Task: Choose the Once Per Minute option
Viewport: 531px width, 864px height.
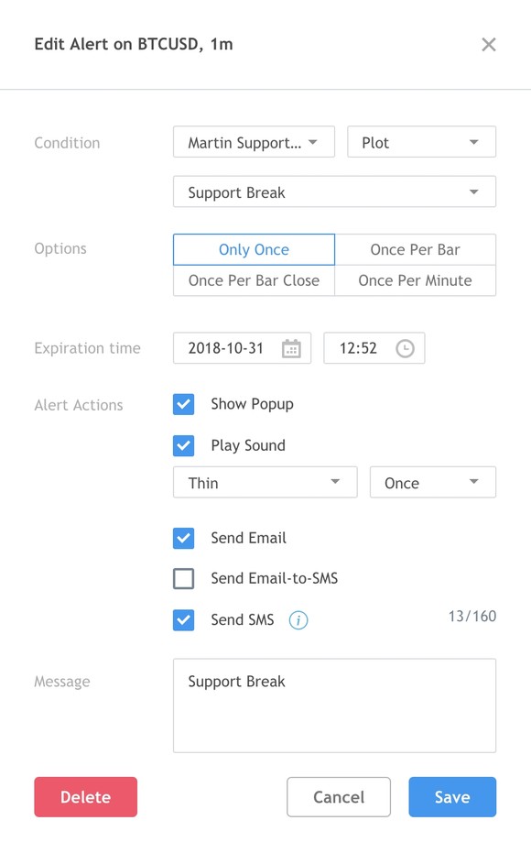Action: click(x=416, y=280)
